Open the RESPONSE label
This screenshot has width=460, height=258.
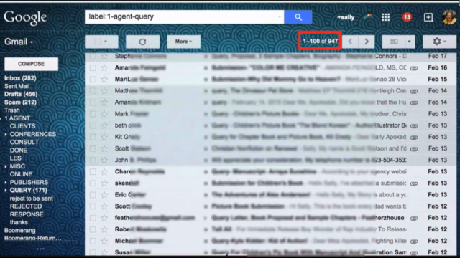tap(27, 214)
